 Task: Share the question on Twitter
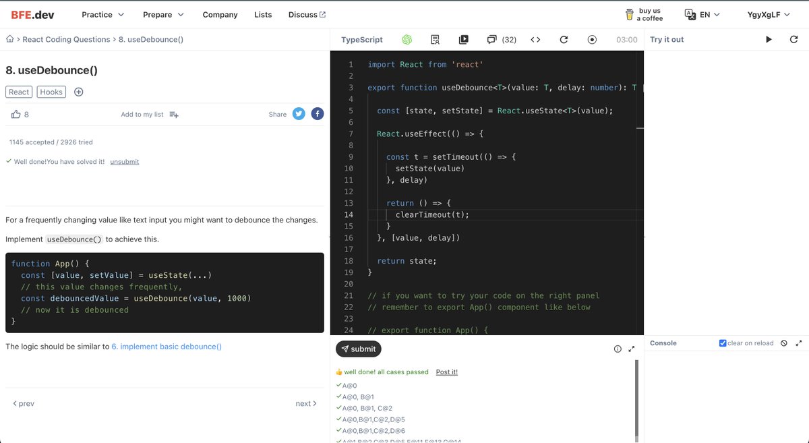pyautogui.click(x=299, y=113)
